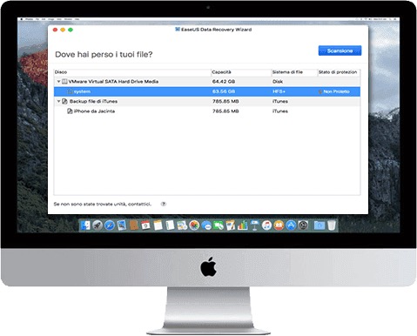Click the iPhone da Jacinta file icon
Viewport: 417px width, 336px height.
[x=70, y=111]
